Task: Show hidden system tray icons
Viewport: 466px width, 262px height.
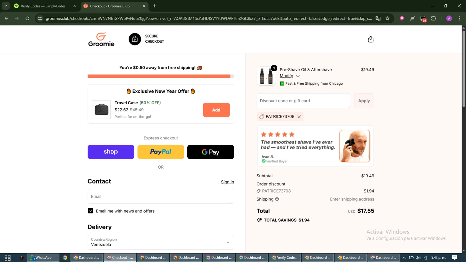Action: coord(404,258)
